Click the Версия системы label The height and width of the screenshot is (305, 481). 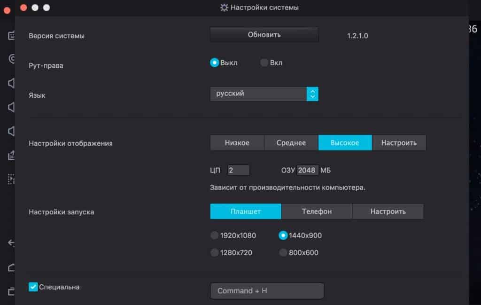pos(56,36)
